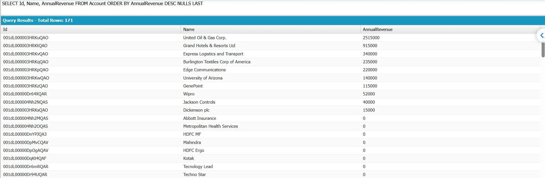Select Id 001dL000003HRKuQAO
The image size is (545, 178).
tap(26, 38)
